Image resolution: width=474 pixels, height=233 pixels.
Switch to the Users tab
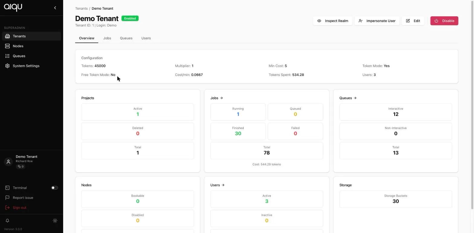[x=146, y=38]
